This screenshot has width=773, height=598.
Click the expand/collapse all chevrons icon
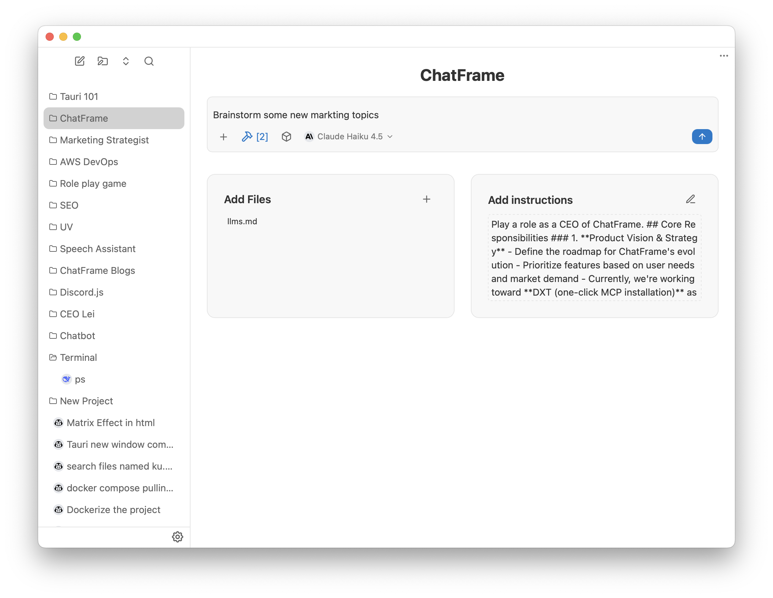[126, 61]
